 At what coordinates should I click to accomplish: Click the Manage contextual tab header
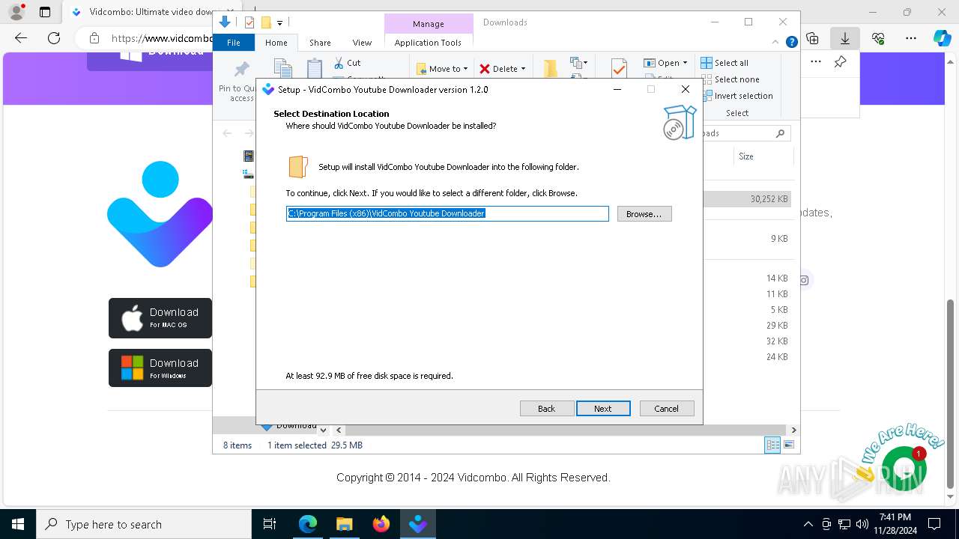tap(429, 24)
